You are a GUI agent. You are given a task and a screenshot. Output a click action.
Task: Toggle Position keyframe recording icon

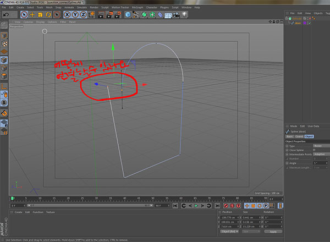[x=247, y=206]
